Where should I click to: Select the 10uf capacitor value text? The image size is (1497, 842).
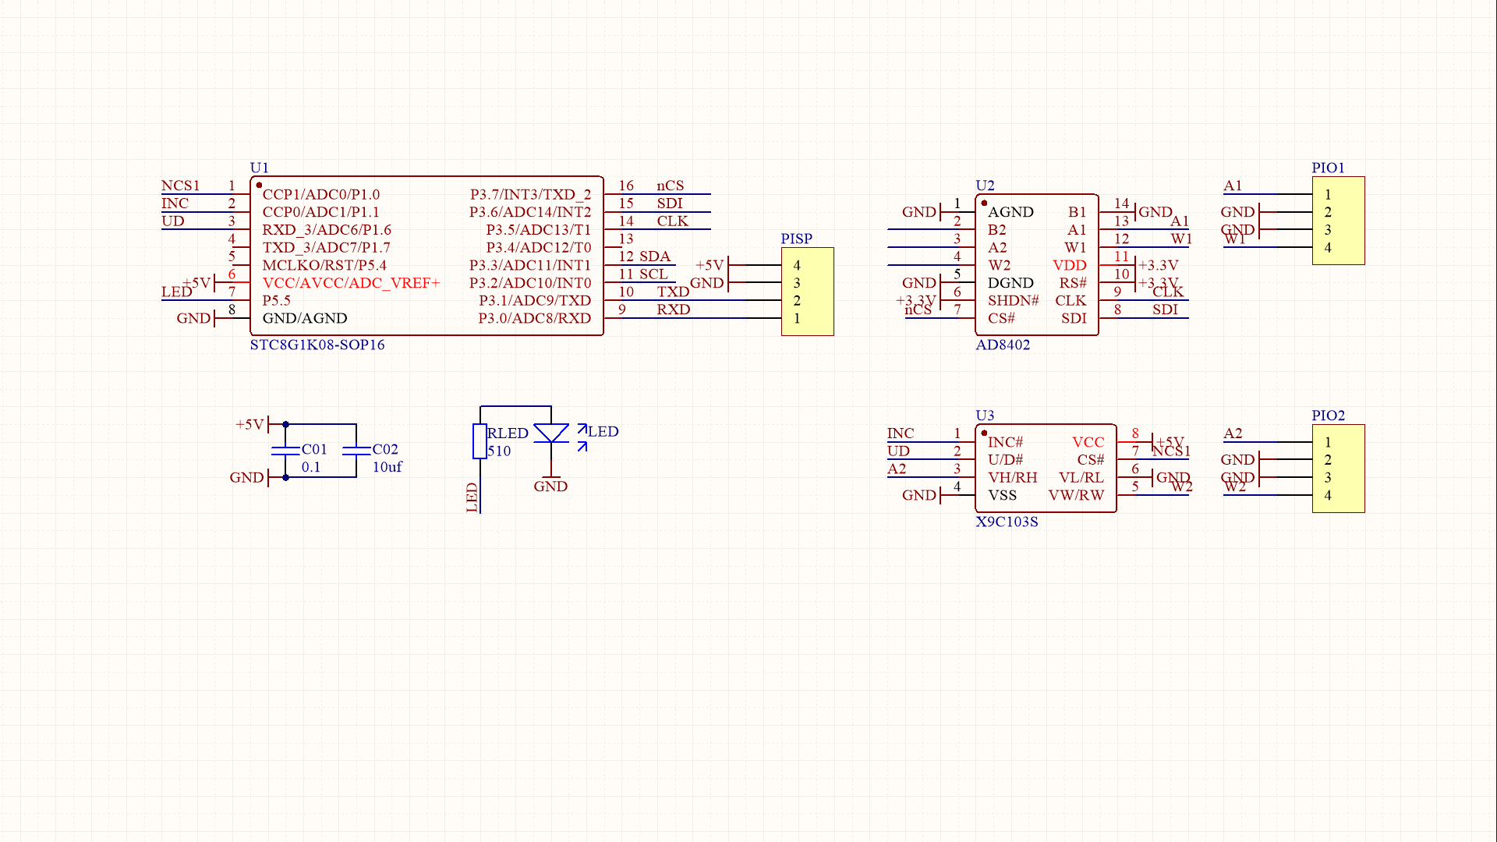(x=387, y=467)
